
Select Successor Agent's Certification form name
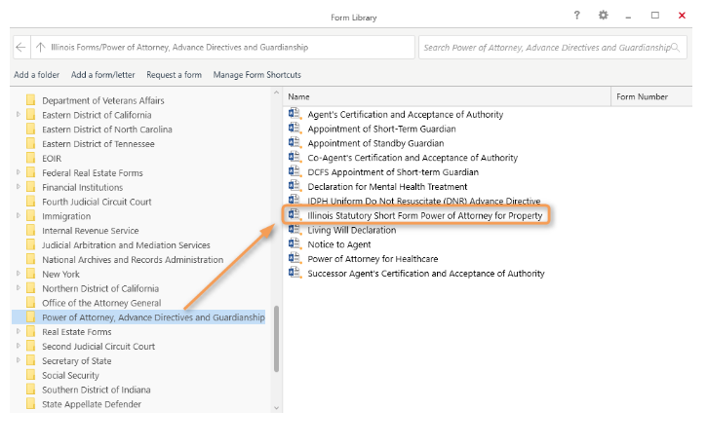[x=426, y=274]
